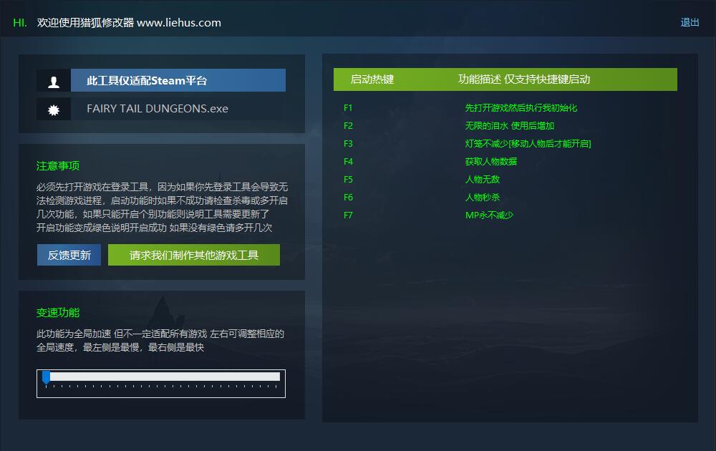This screenshot has height=451, width=716.
Task: Select the 此工具仅适配Steam平台 banner
Action: pyautogui.click(x=178, y=80)
